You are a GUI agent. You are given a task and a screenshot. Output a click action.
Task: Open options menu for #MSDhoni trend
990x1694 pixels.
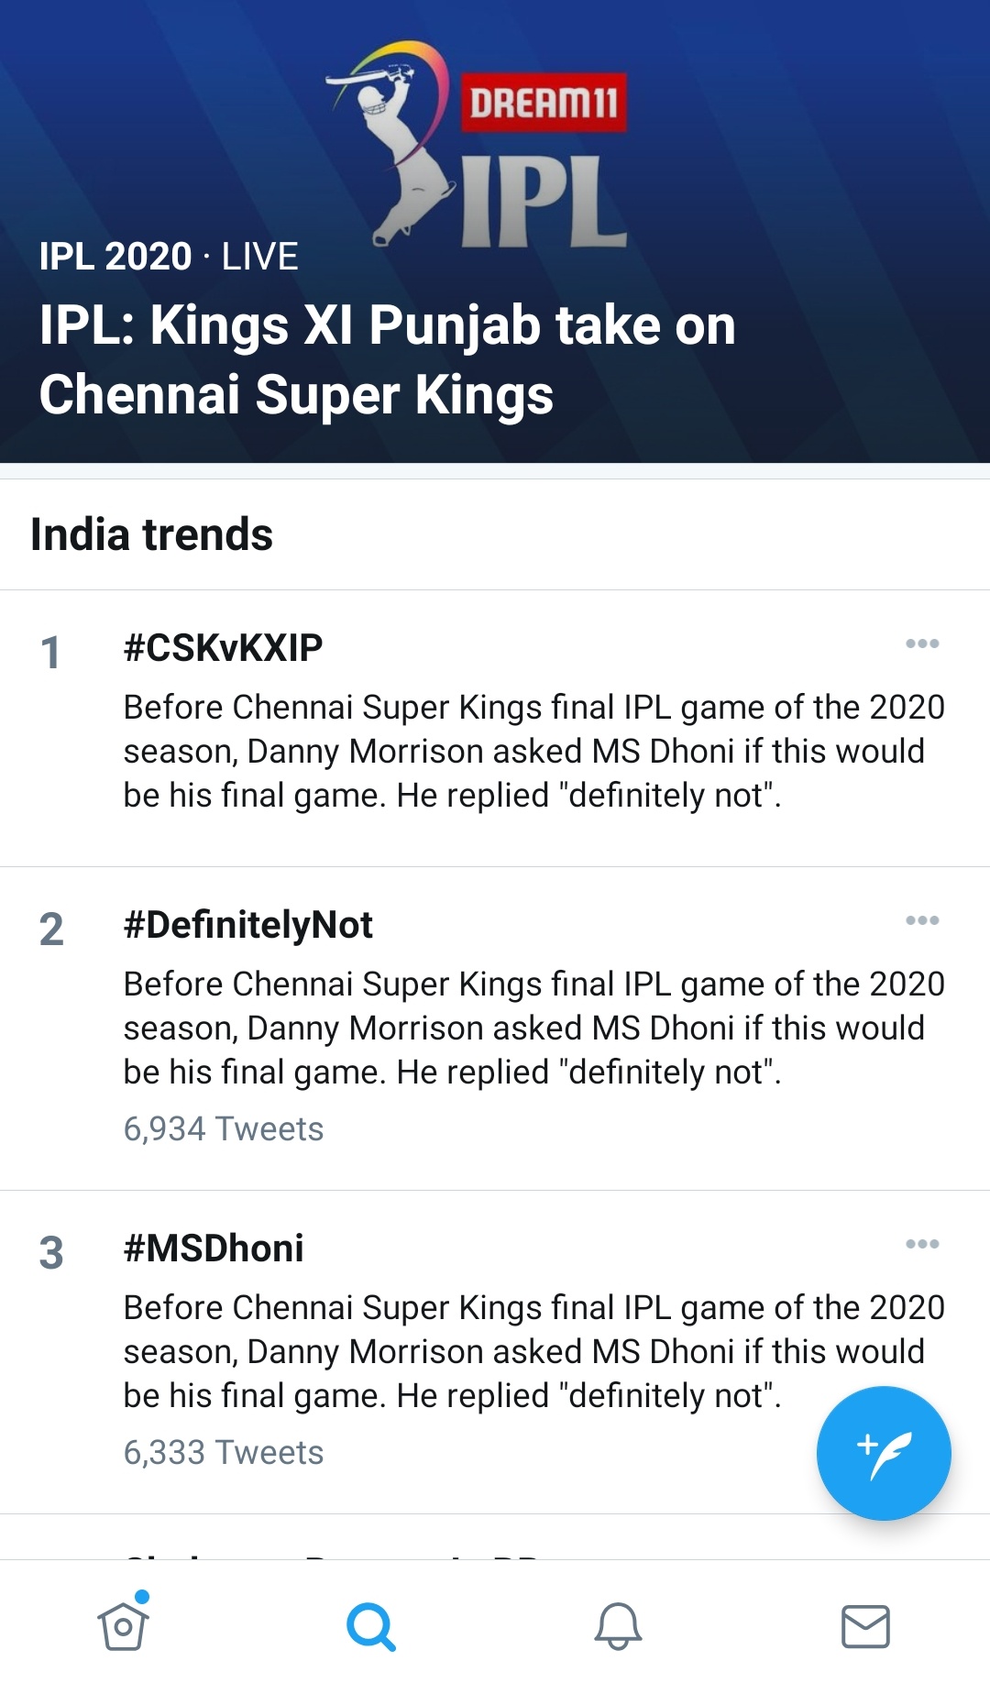click(922, 1244)
